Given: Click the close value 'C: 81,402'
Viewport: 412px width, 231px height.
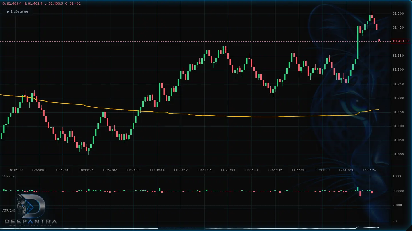Looking at the screenshot, I should point(73,3).
